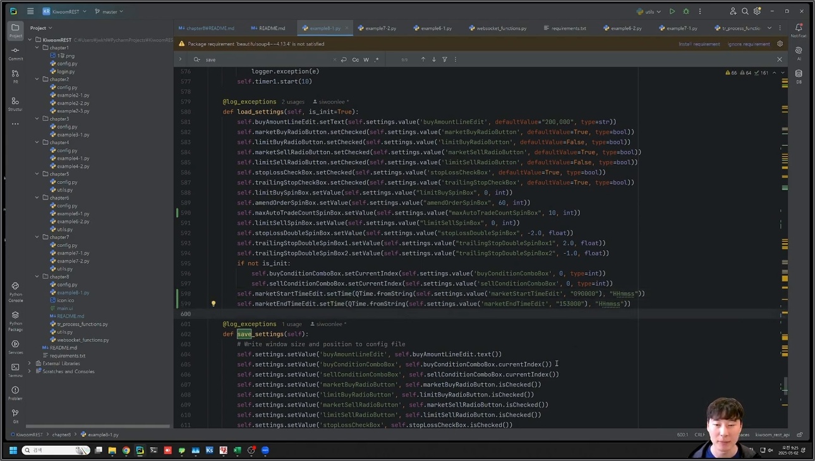Viewport: 815px width, 461px height.
Task: Open the utils run configuration dropdown
Action: pos(649,11)
